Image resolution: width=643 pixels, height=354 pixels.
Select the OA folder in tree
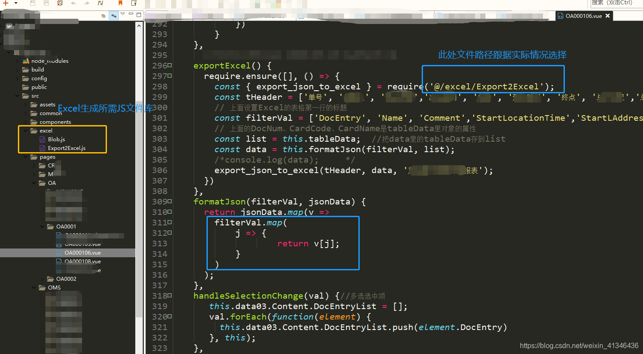(52, 183)
